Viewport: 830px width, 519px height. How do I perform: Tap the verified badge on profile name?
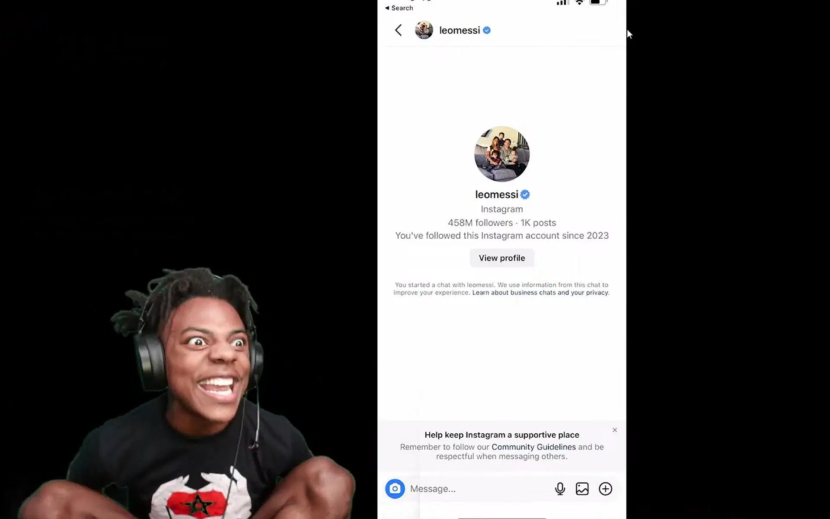coord(525,194)
